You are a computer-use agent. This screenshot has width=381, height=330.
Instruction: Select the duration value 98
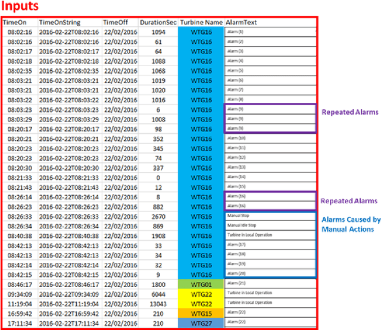[x=158, y=129]
